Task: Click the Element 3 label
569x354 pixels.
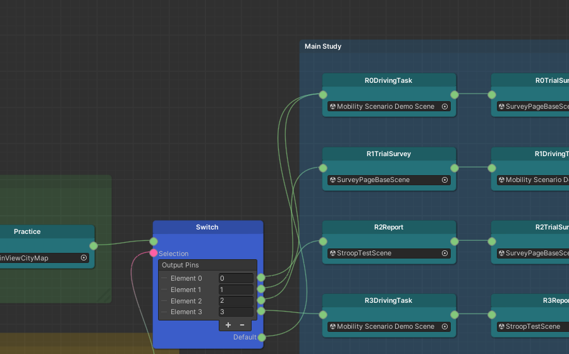Action: 186,312
